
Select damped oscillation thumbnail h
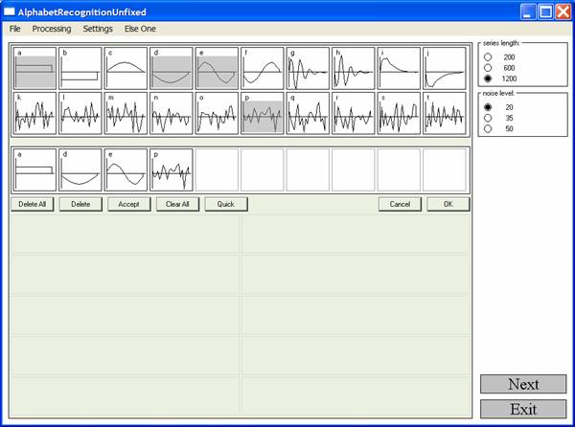353,68
